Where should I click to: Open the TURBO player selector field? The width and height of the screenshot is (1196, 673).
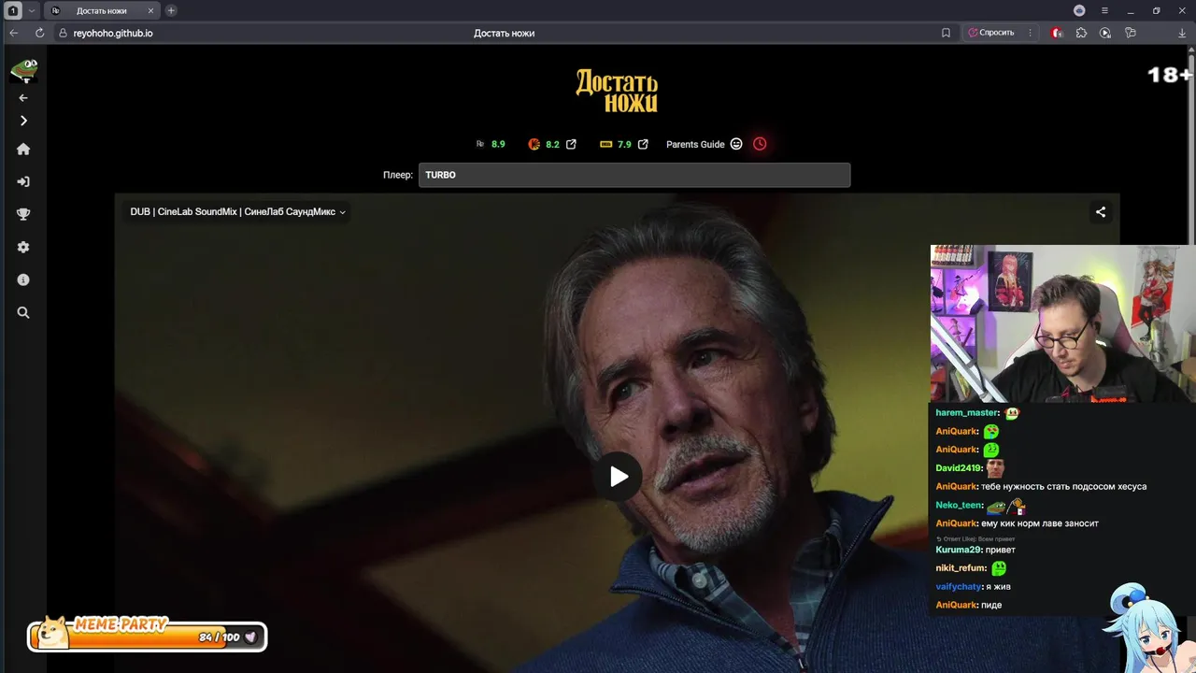634,175
